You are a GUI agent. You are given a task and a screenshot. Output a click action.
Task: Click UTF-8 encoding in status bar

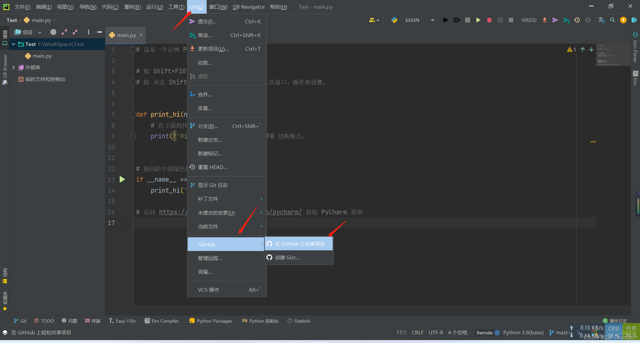[436, 332]
